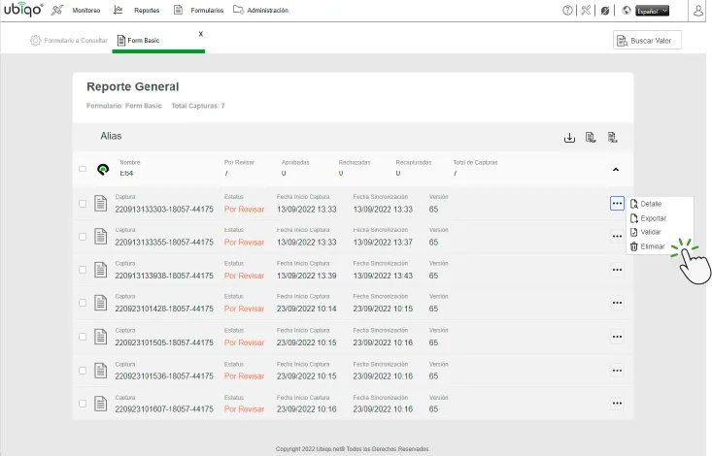This screenshot has height=456, width=712.
Task: Click the globe language icon
Action: (x=627, y=10)
